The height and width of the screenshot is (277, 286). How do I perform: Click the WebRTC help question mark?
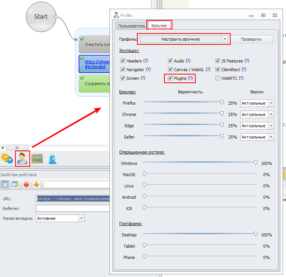[241, 78]
